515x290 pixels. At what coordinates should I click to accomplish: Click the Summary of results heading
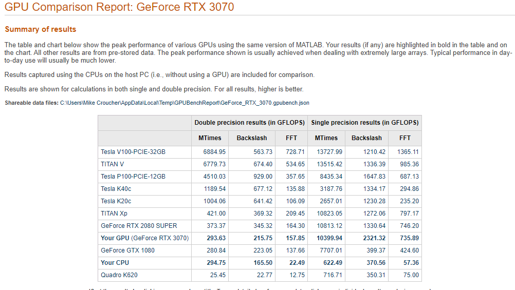pyautogui.click(x=41, y=29)
